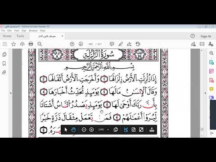Viewport: 216px width, 162px height.
Task: Click the Stamp tool icon
Action: pyautogui.click(x=138, y=44)
